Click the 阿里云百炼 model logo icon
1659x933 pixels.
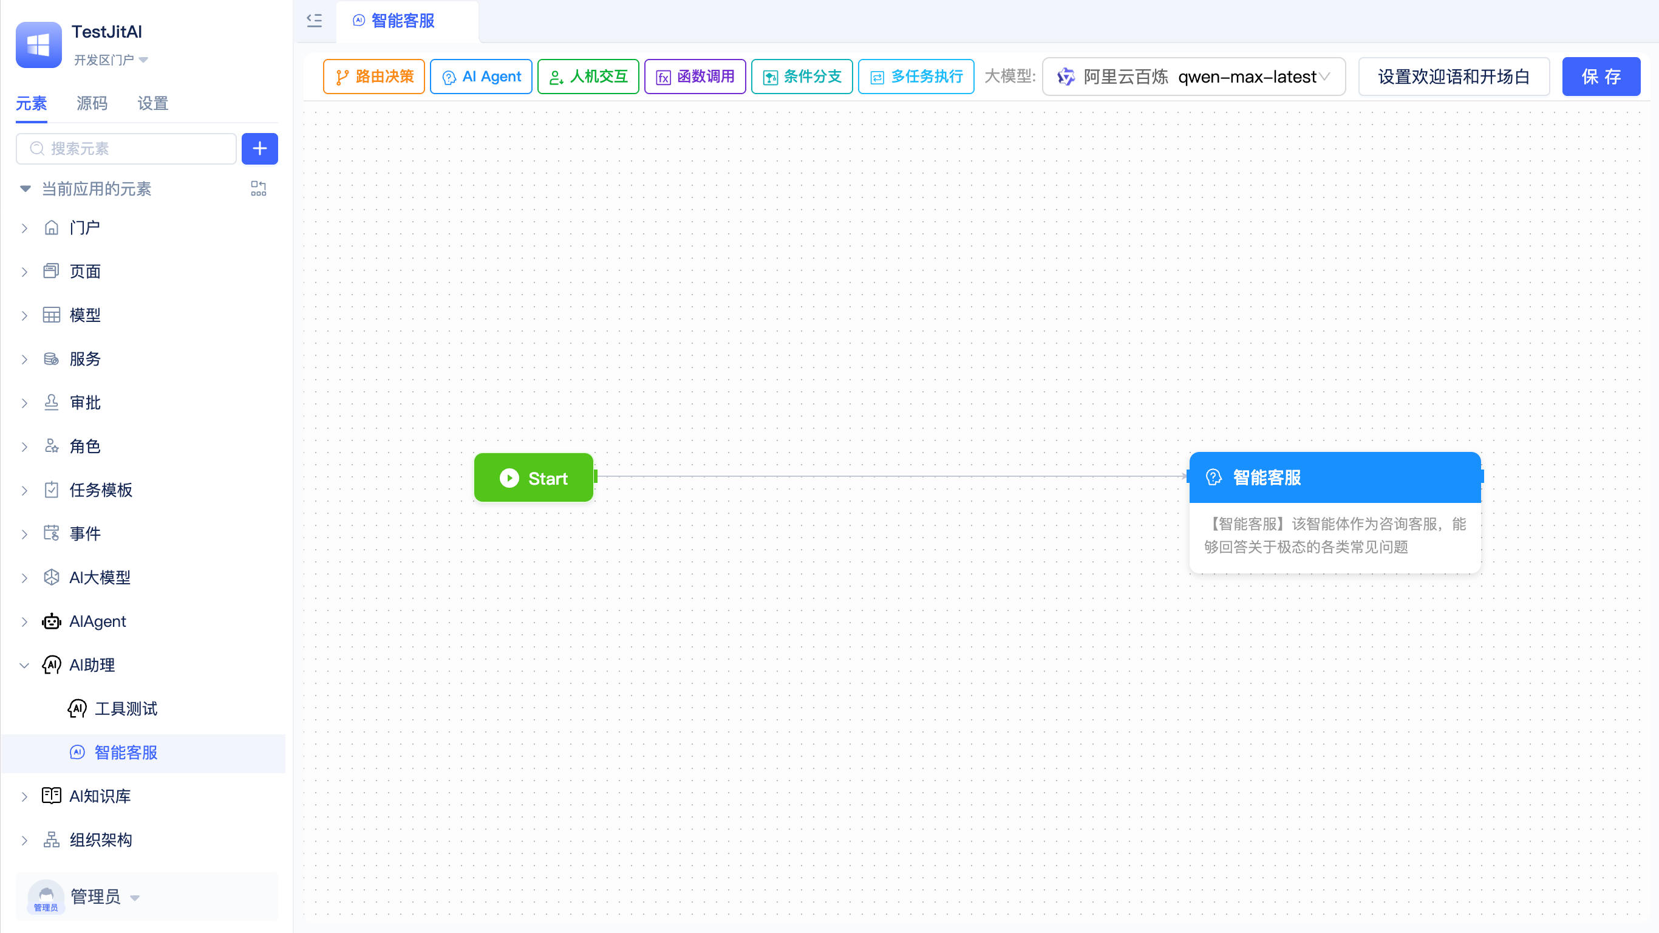click(1066, 77)
